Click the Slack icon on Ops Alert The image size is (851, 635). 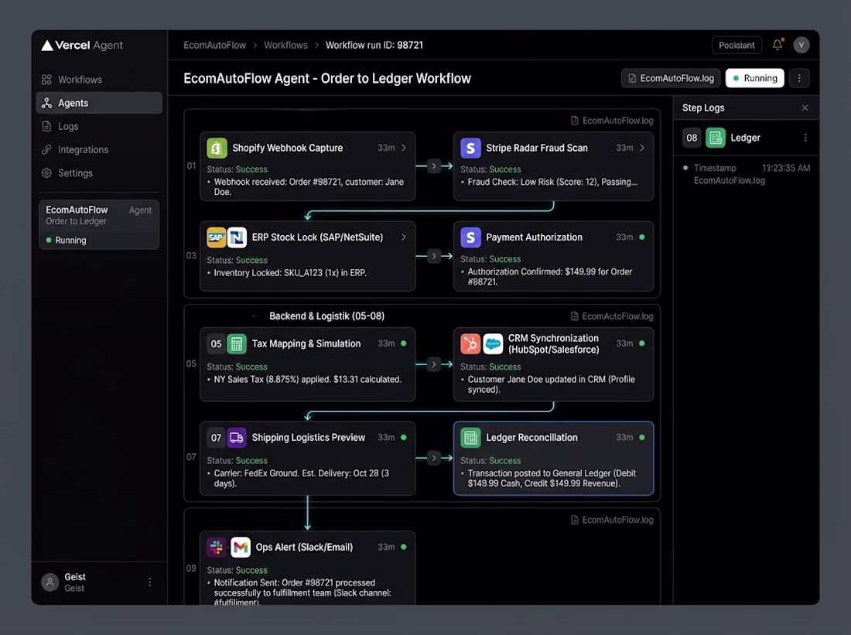pos(217,547)
